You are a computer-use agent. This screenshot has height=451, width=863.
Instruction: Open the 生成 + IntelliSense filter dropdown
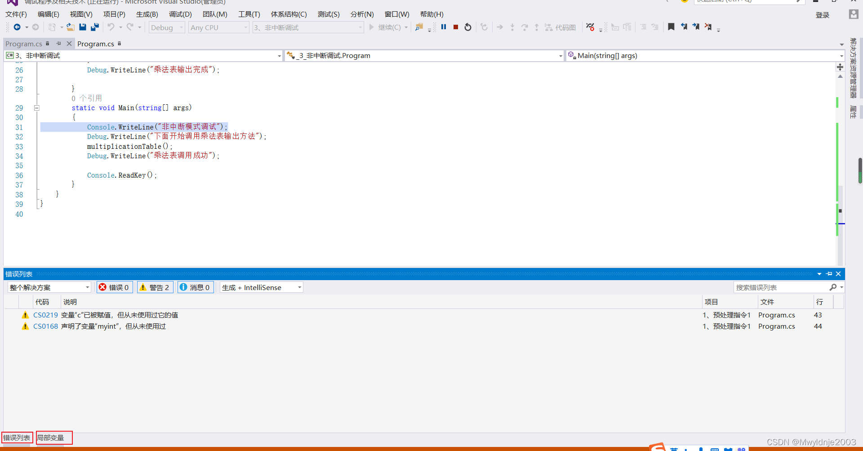262,287
